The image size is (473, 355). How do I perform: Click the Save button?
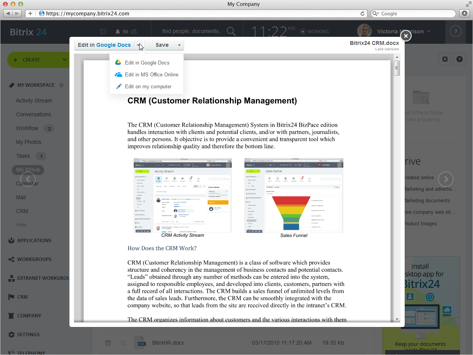click(162, 45)
